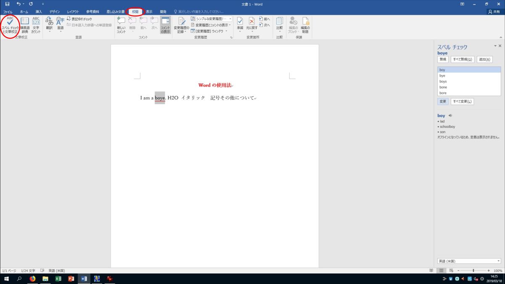Click the 実行したい作業 search box
The image size is (505, 284).
click(x=199, y=12)
